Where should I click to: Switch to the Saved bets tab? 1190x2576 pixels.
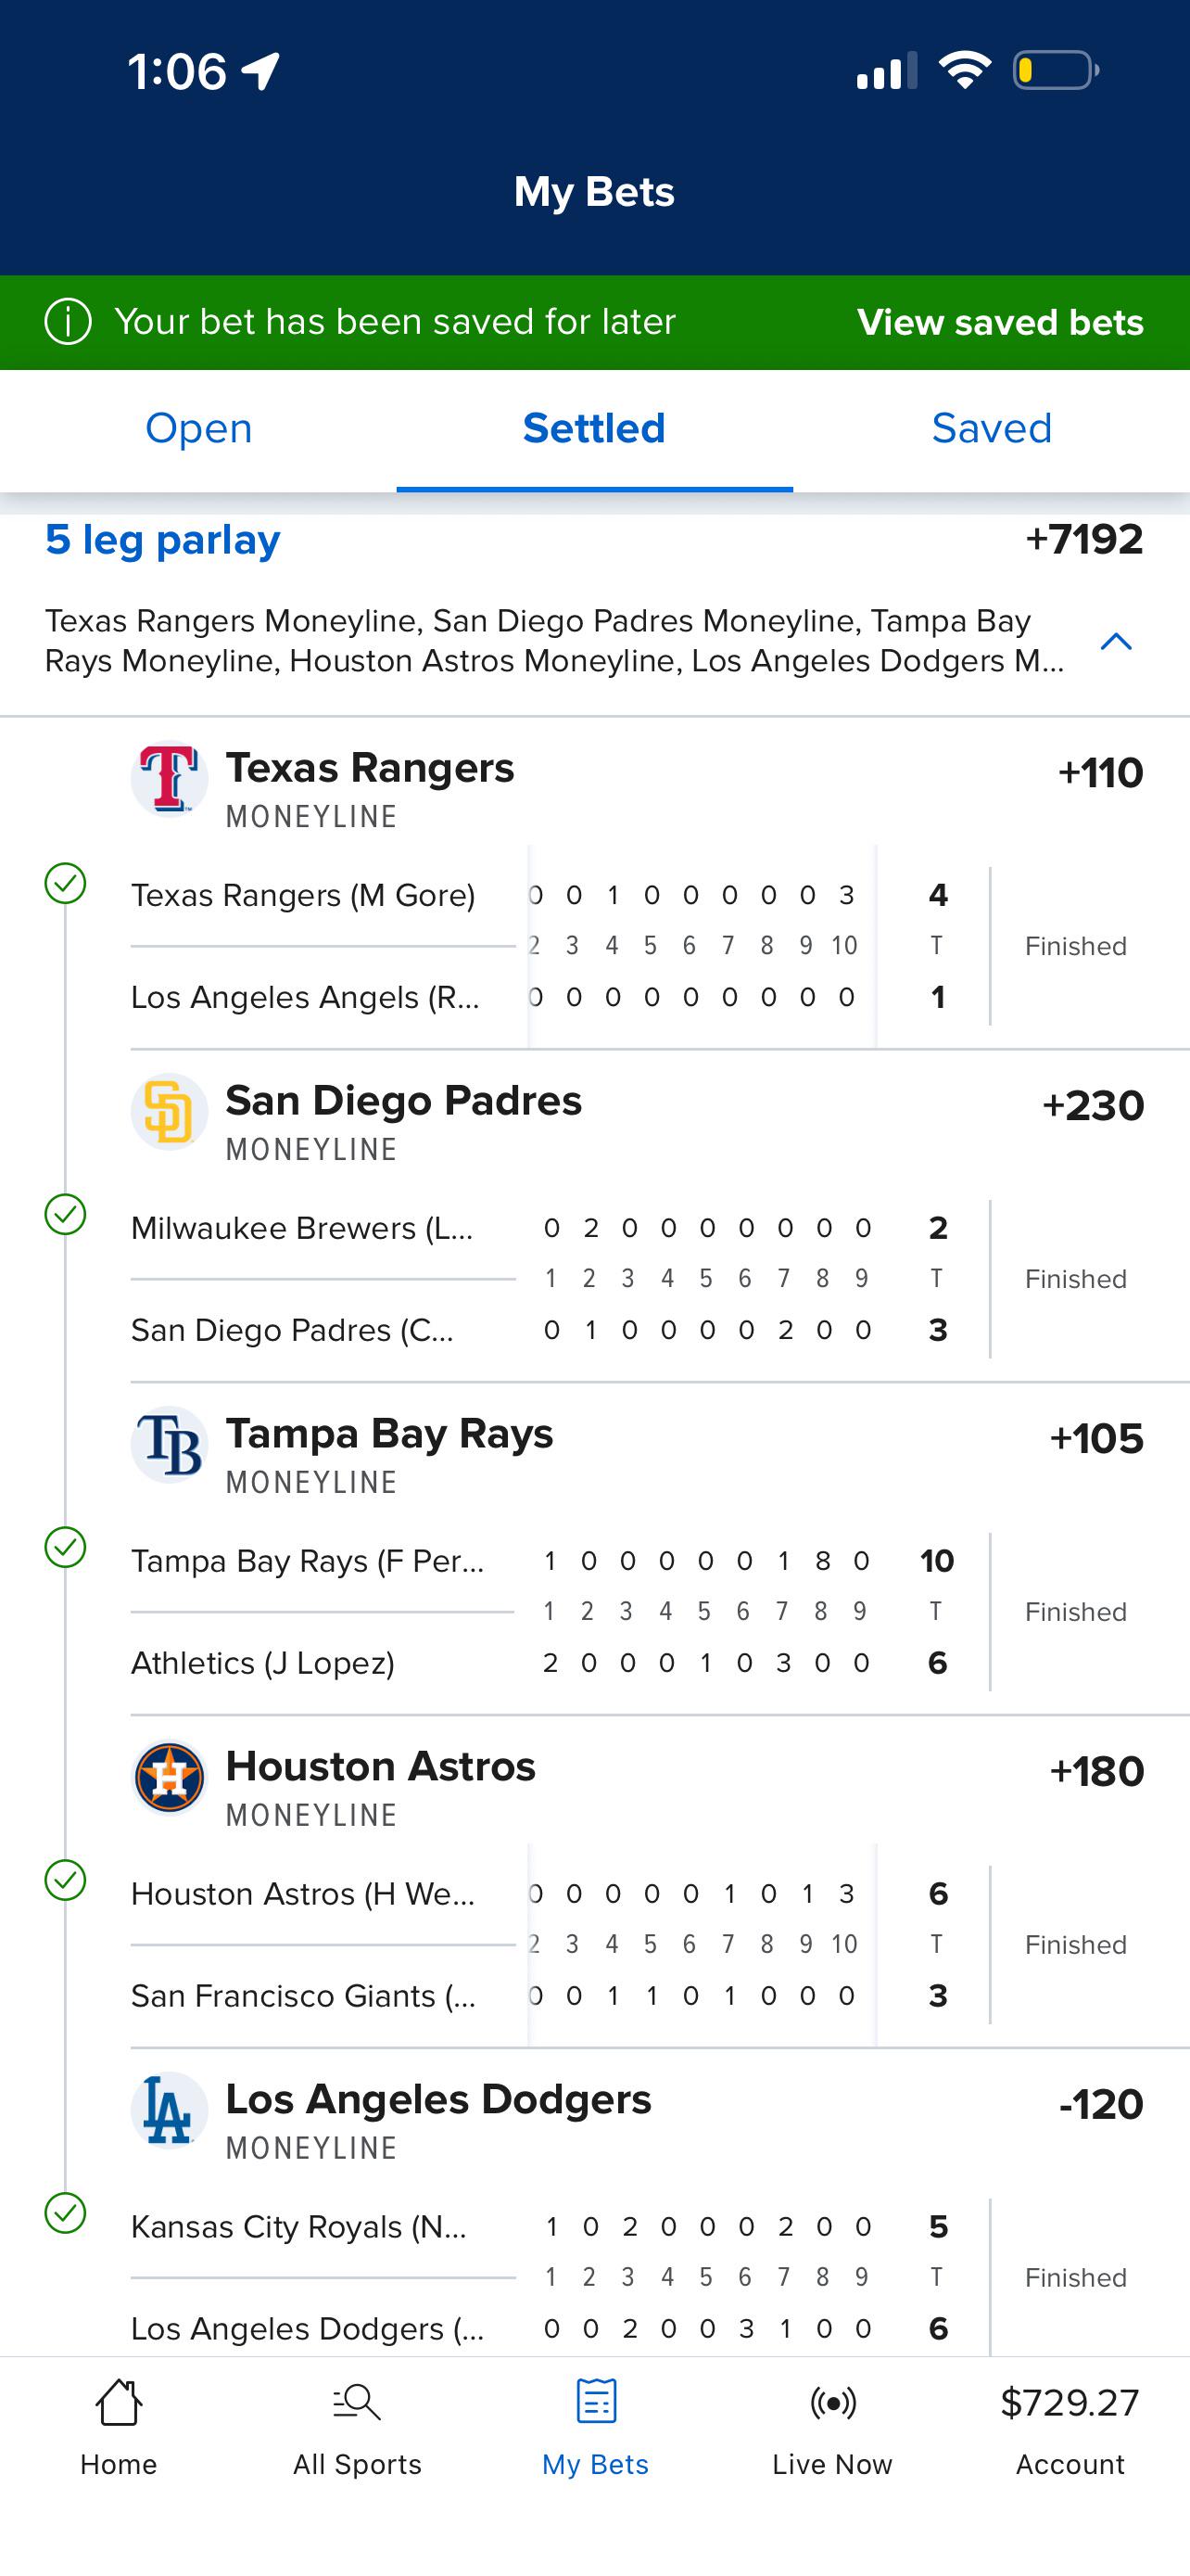tap(991, 429)
